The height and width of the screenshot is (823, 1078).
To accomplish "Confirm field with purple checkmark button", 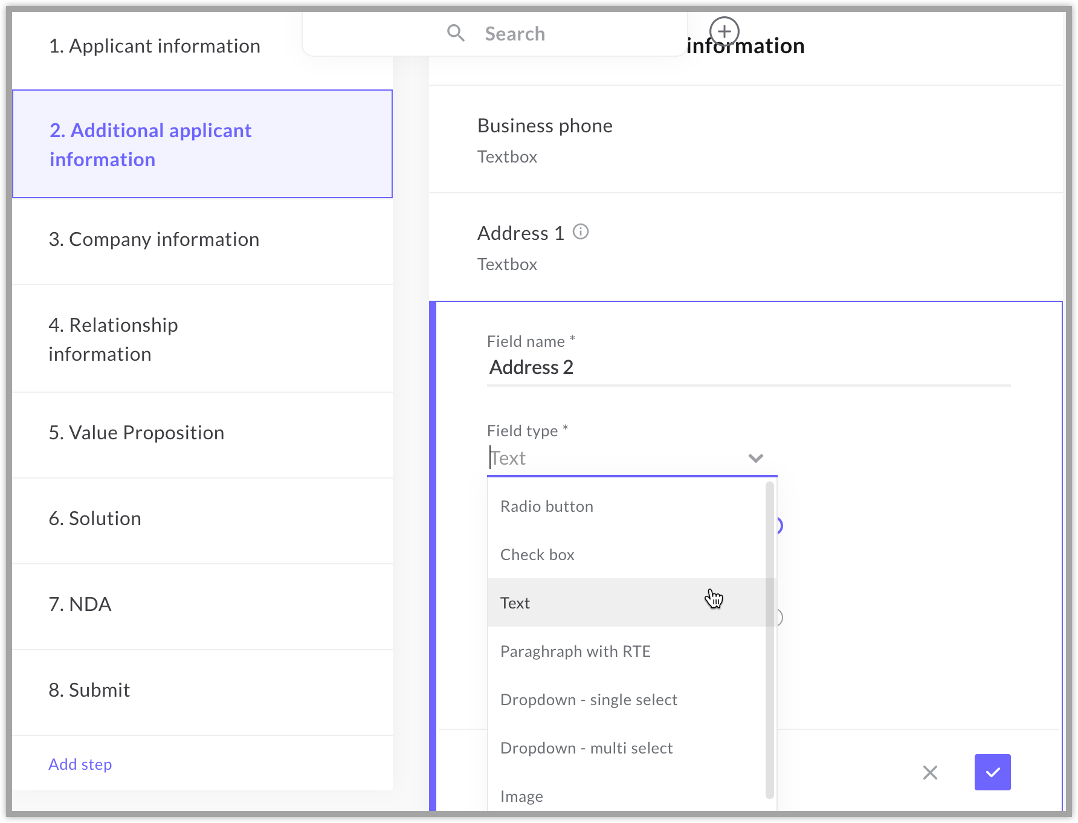I will (x=992, y=772).
